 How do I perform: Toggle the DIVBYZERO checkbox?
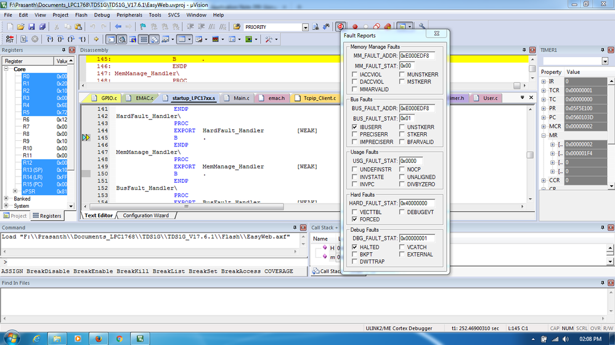[x=402, y=184]
